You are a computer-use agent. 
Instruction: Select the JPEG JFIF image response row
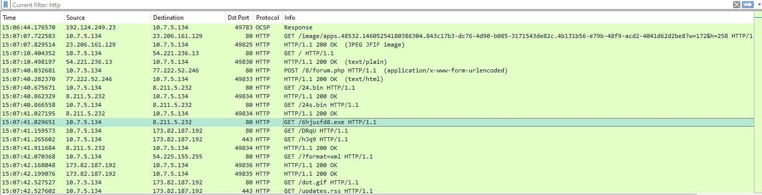pyautogui.click(x=377, y=45)
